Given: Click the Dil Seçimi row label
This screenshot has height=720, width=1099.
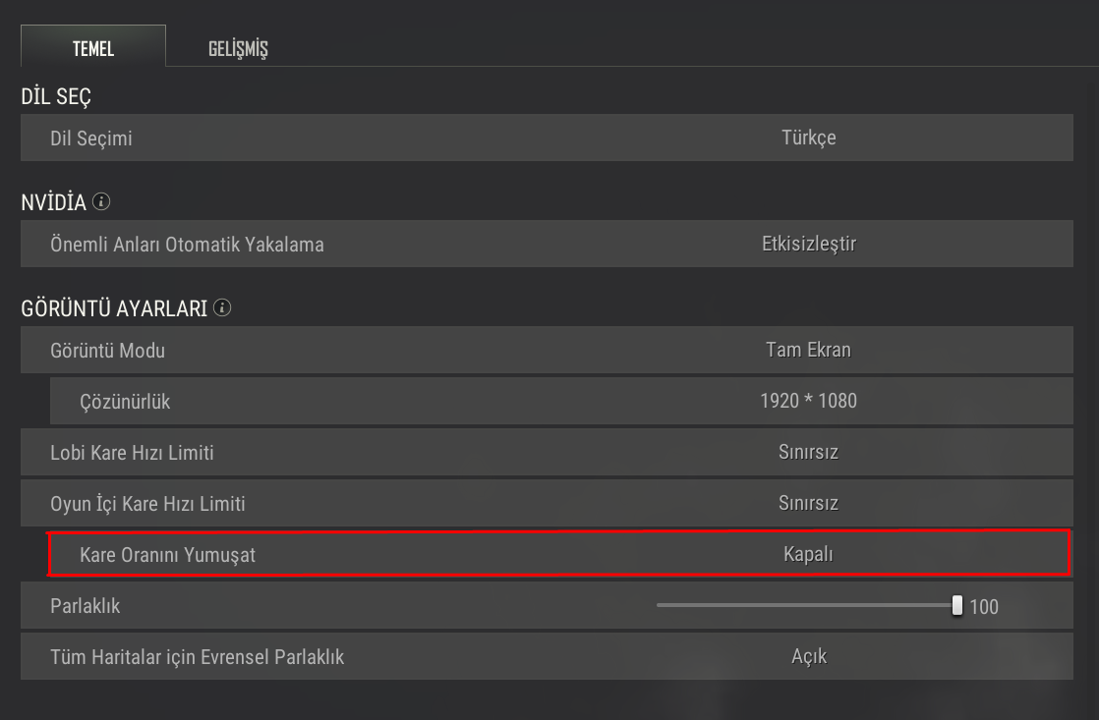Looking at the screenshot, I should tap(91, 138).
